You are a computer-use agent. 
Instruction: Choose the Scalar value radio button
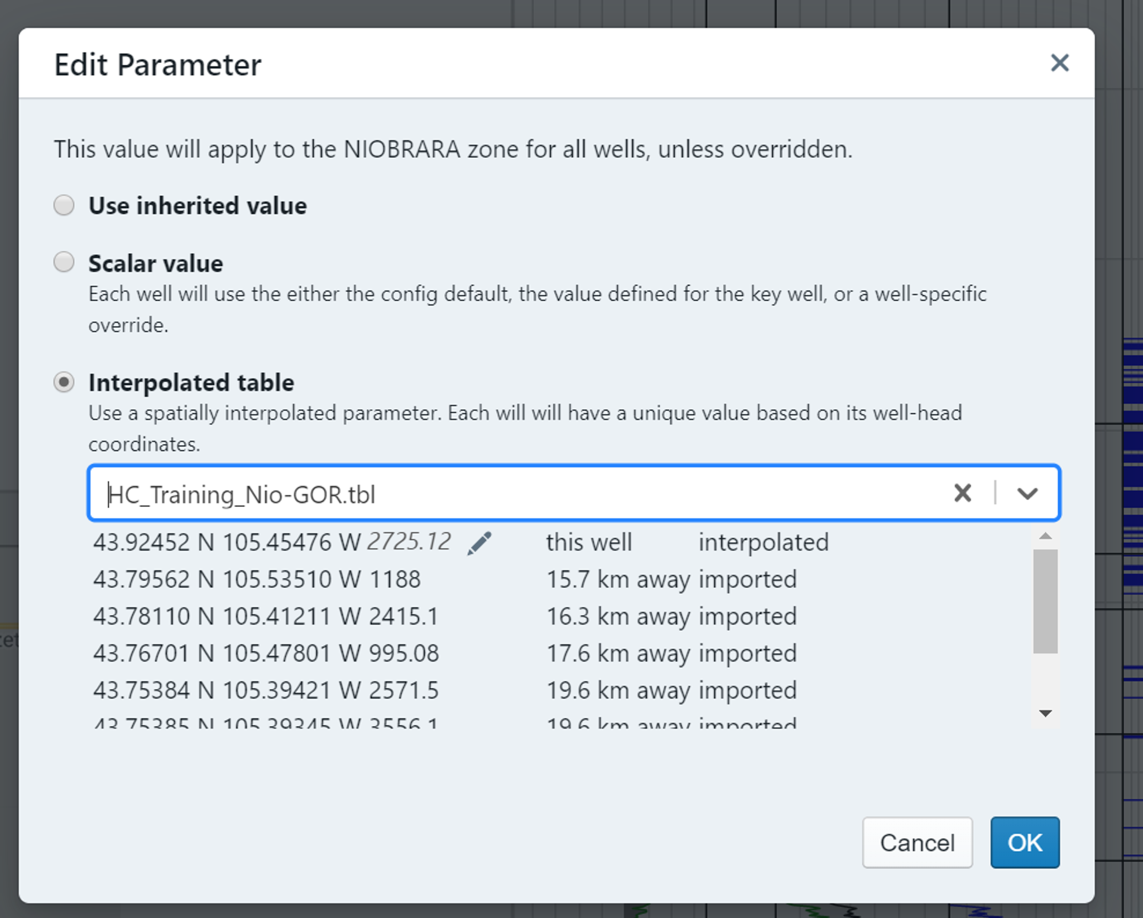pos(64,262)
